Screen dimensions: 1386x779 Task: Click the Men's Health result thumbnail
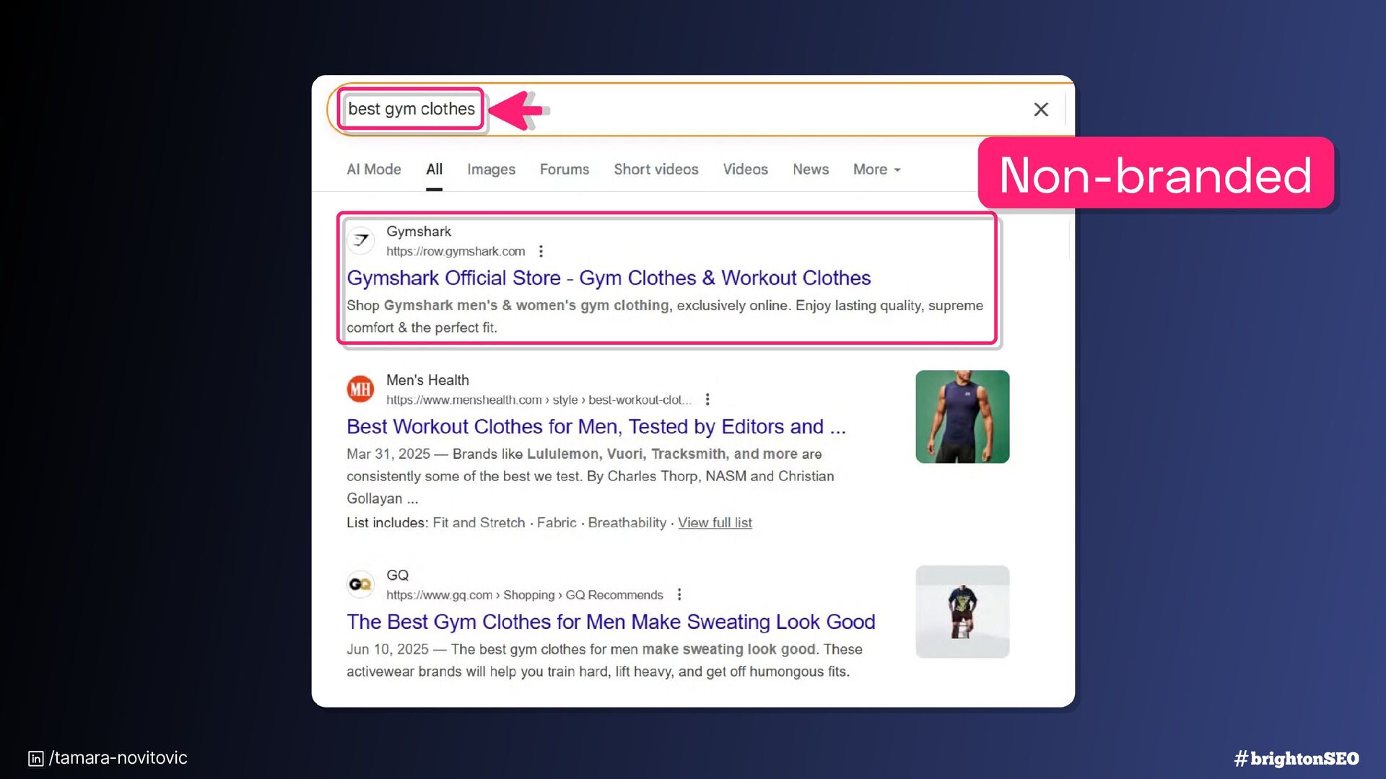click(x=962, y=417)
